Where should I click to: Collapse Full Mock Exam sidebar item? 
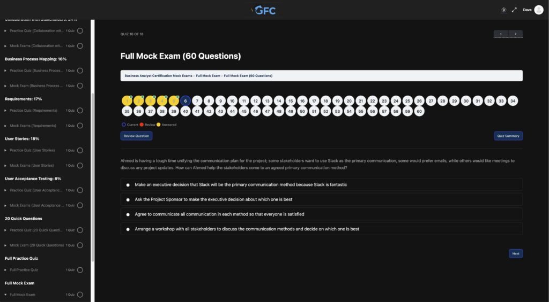click(5, 295)
